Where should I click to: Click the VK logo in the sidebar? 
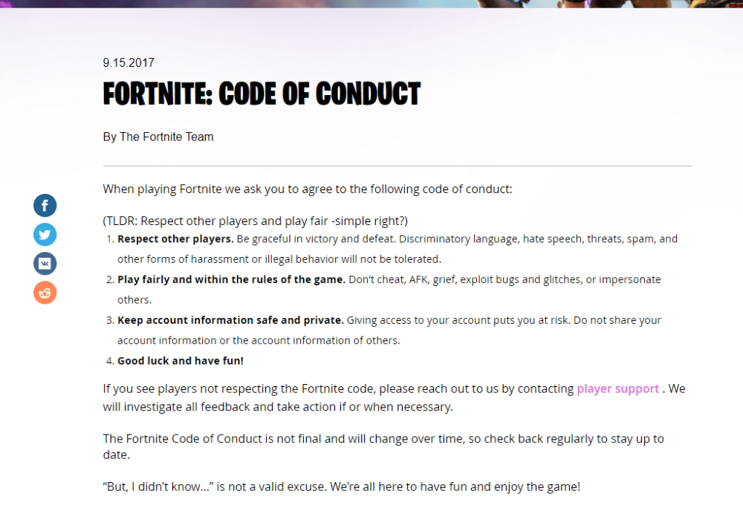[x=45, y=263]
